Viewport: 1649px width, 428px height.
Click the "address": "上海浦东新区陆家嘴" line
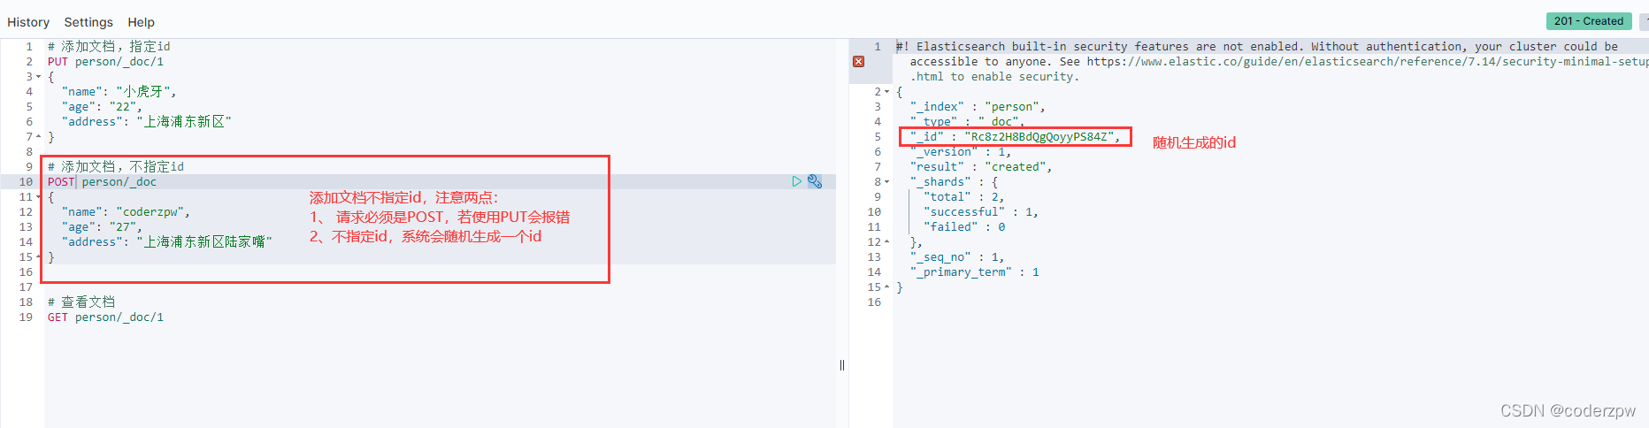[x=166, y=242]
